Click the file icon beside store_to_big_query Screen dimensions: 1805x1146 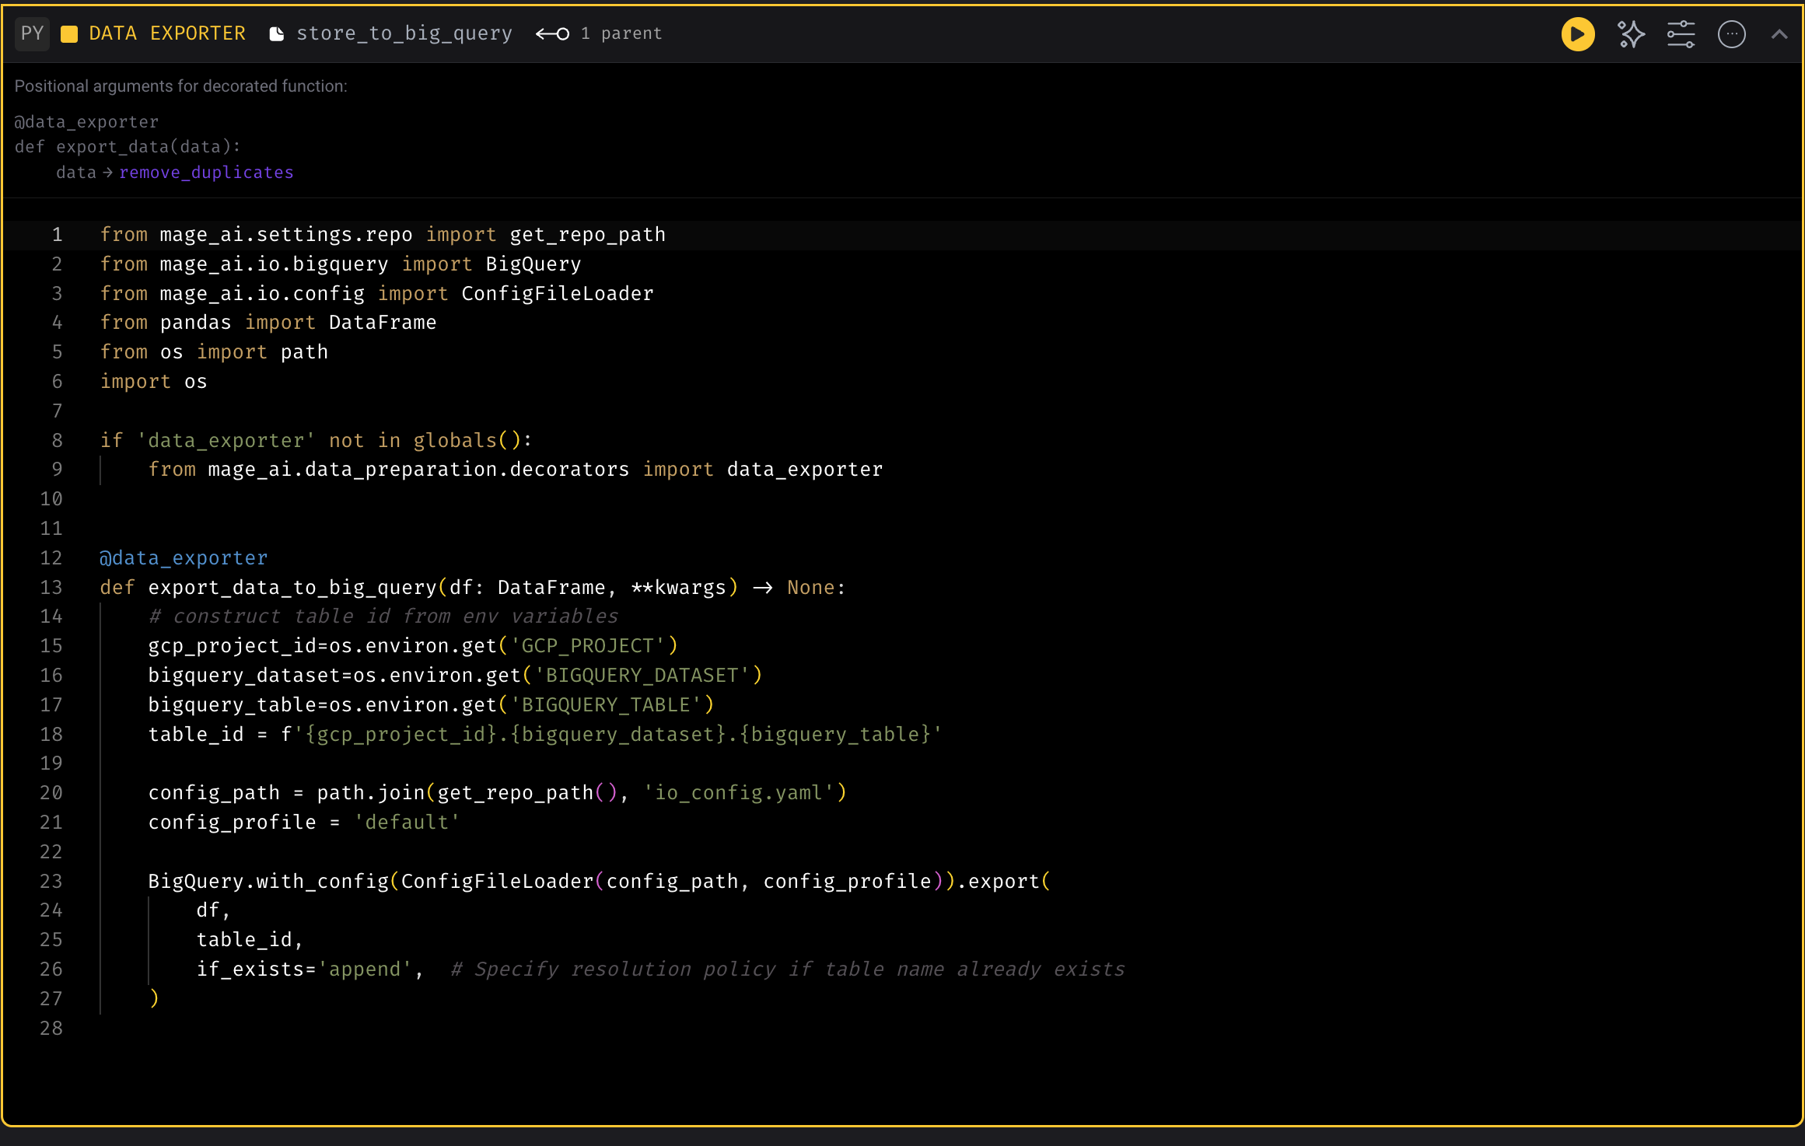276,34
